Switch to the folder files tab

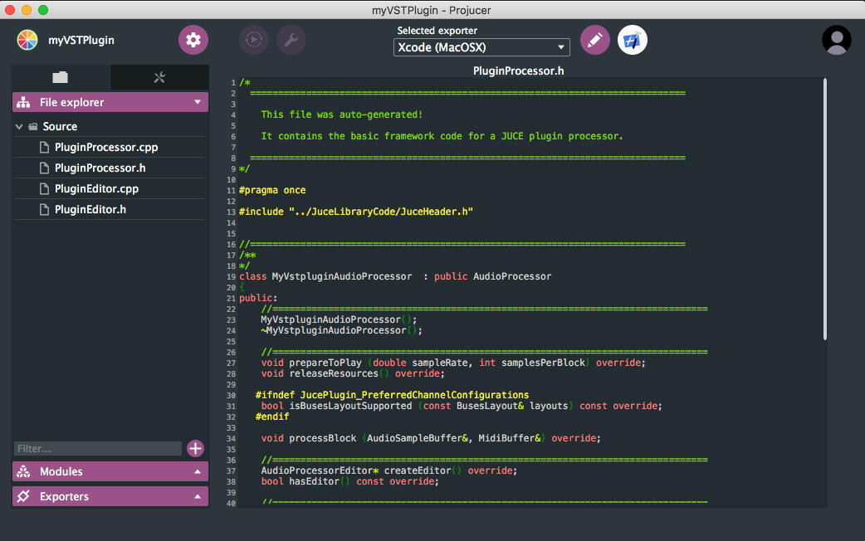point(60,77)
